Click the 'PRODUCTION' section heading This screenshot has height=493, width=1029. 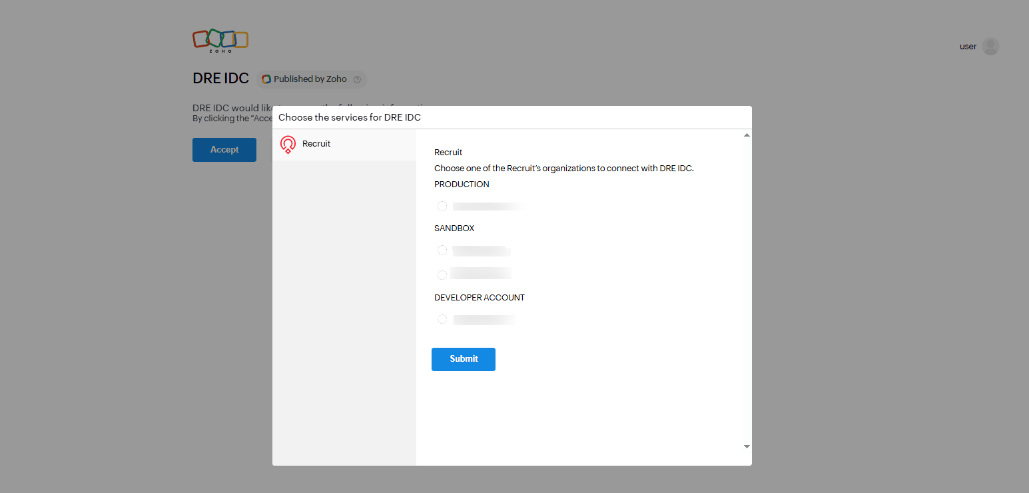462,185
